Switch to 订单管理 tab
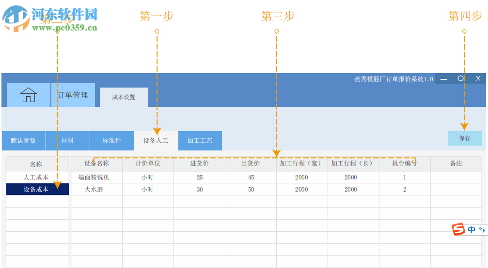This screenshot has height=268, width=488. [x=73, y=95]
